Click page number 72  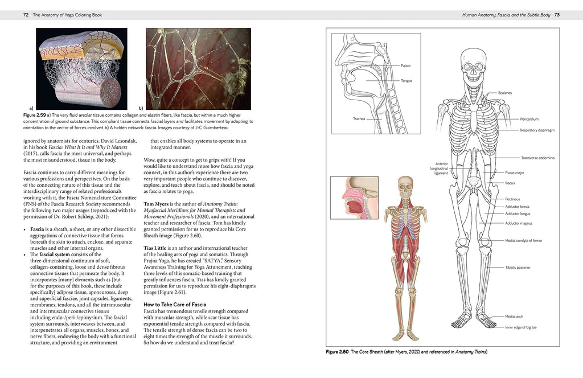click(x=26, y=15)
